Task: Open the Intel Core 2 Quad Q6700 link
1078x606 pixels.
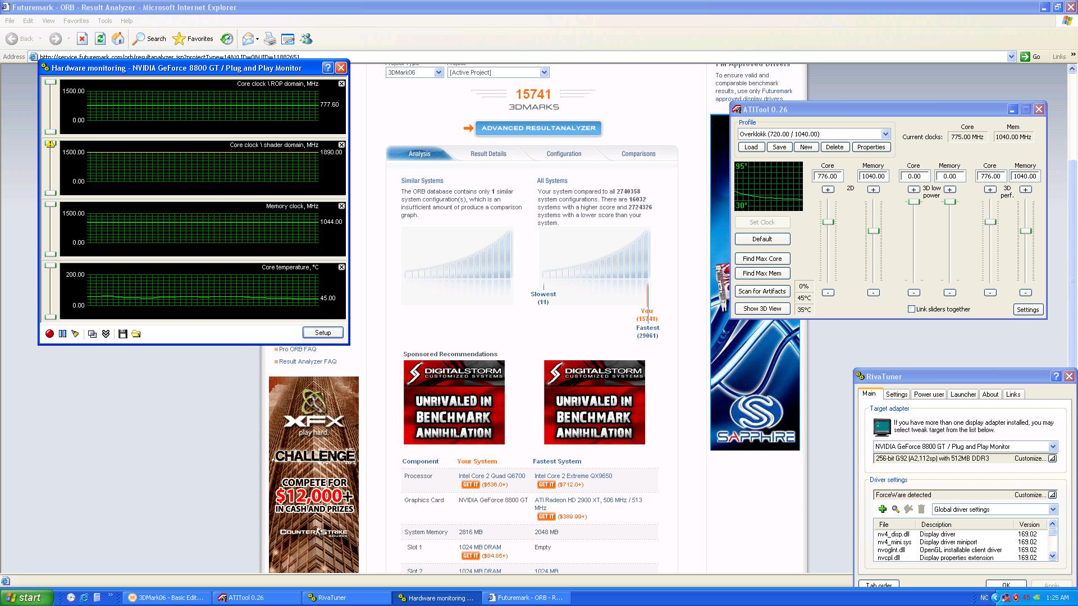Action: tap(492, 476)
